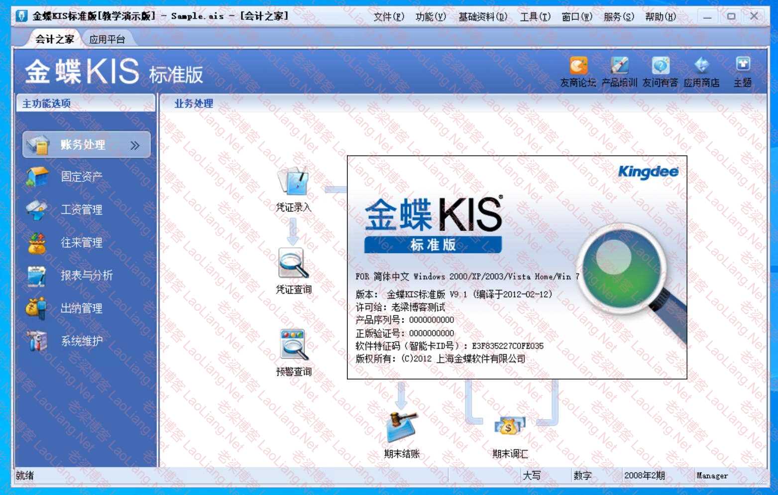
Task: Open the 友问有答 Q&A icon
Action: coord(660,66)
